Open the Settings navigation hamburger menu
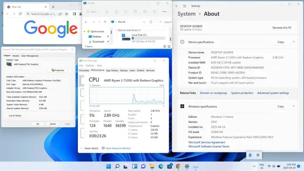The image size is (304, 171). click(x=185, y=6)
